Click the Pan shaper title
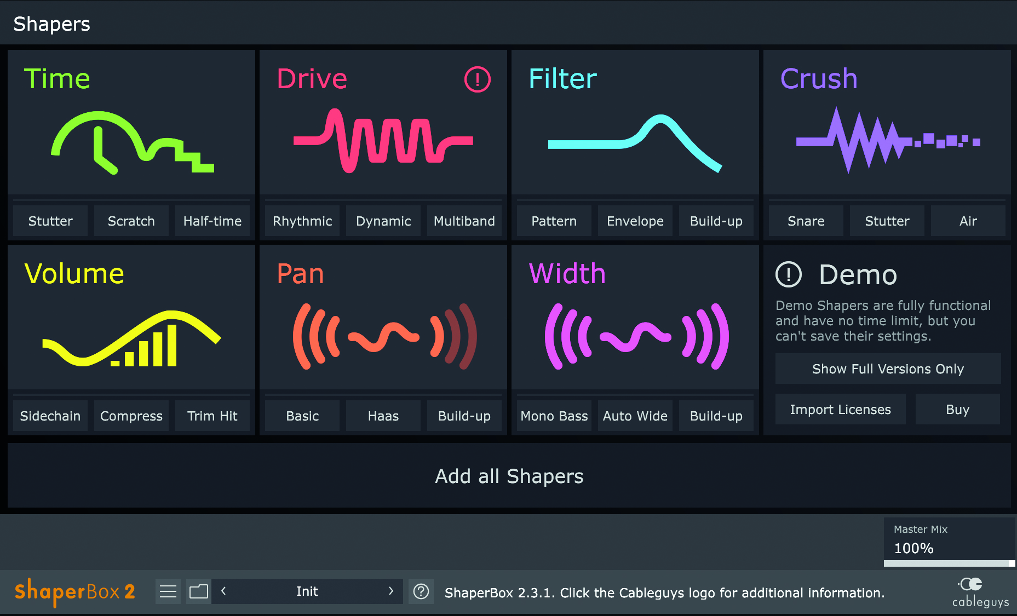The height and width of the screenshot is (616, 1017). [300, 274]
